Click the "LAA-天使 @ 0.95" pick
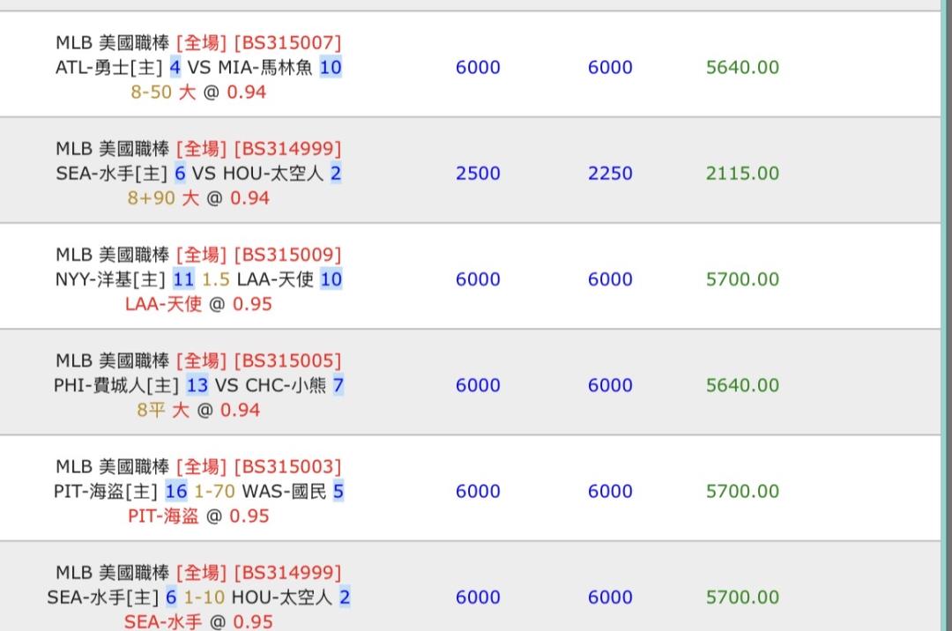952x631 pixels. pos(198,304)
